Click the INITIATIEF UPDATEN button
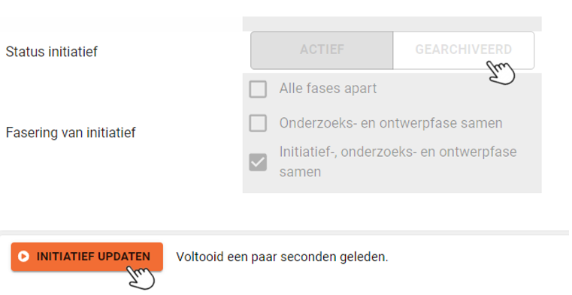 click(87, 257)
